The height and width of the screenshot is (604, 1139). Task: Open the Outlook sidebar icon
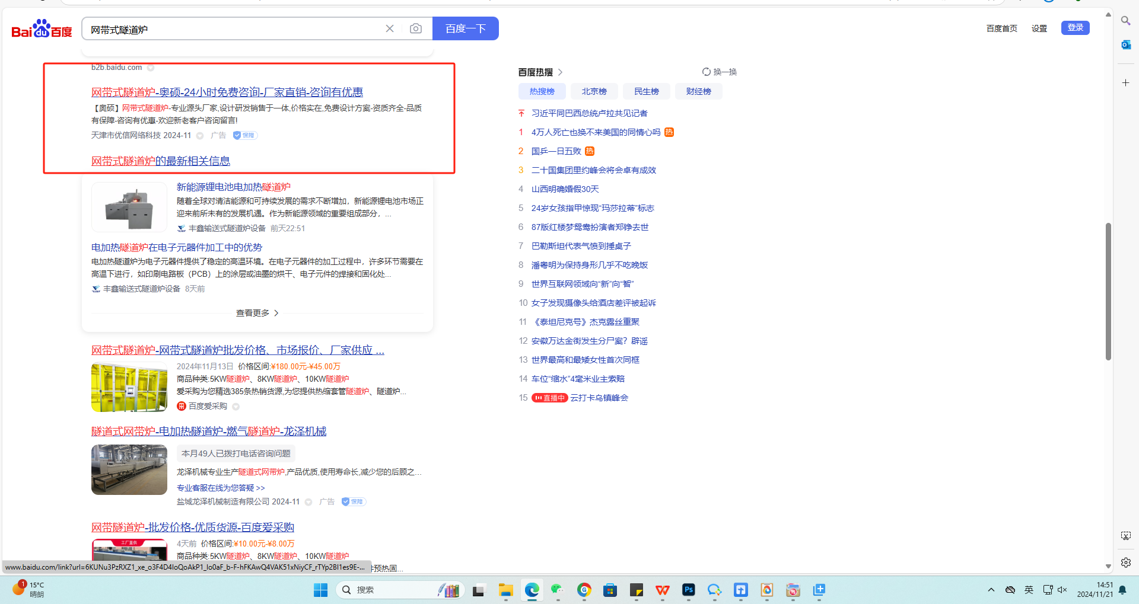tap(1125, 44)
